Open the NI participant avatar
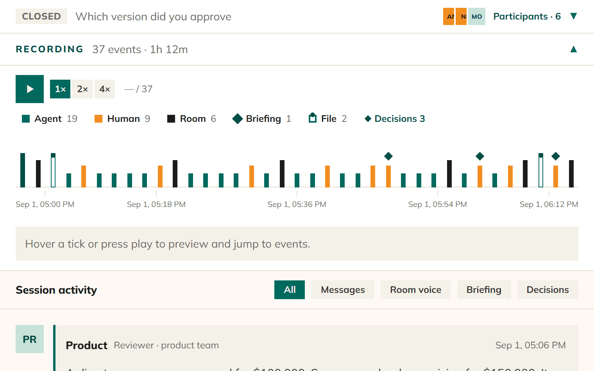The image size is (594, 371). click(x=461, y=16)
